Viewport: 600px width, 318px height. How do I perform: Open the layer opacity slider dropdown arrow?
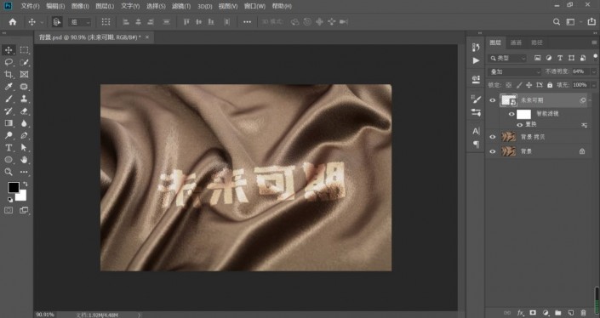click(594, 71)
